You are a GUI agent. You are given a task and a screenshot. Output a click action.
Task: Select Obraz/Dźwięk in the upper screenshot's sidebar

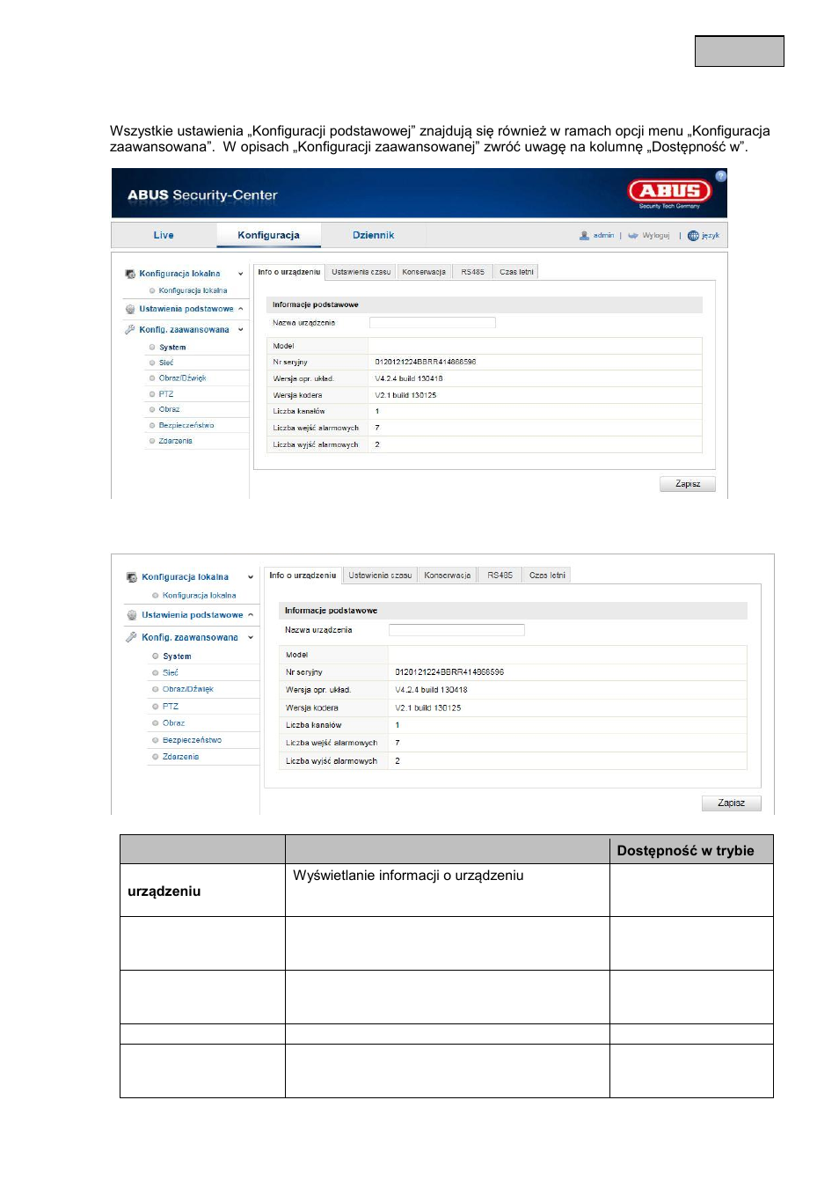click(x=182, y=378)
